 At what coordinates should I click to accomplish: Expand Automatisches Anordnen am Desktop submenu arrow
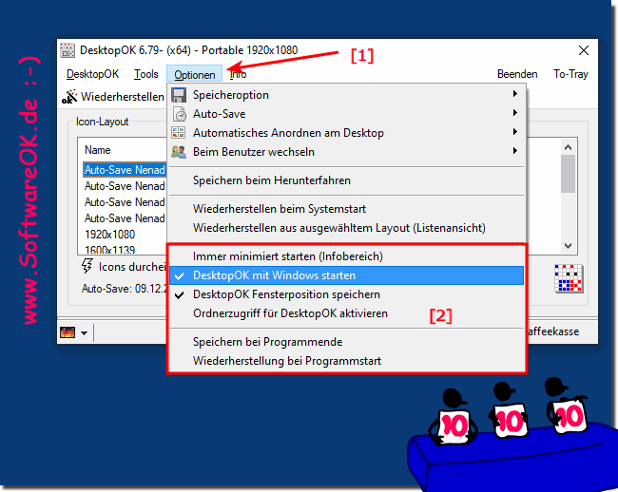(514, 132)
